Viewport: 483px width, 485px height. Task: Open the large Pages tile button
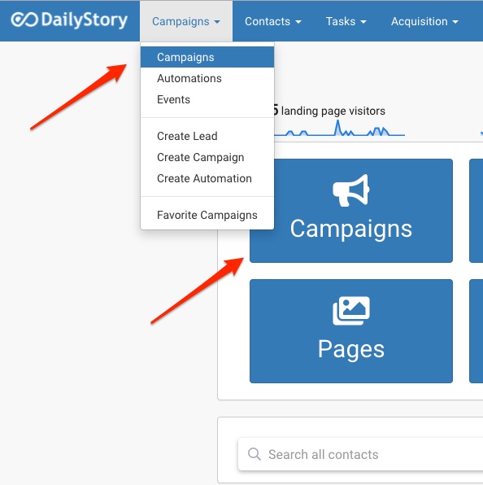351,331
